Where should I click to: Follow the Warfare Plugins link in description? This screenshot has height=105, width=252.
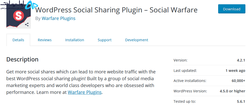[x=85, y=92]
